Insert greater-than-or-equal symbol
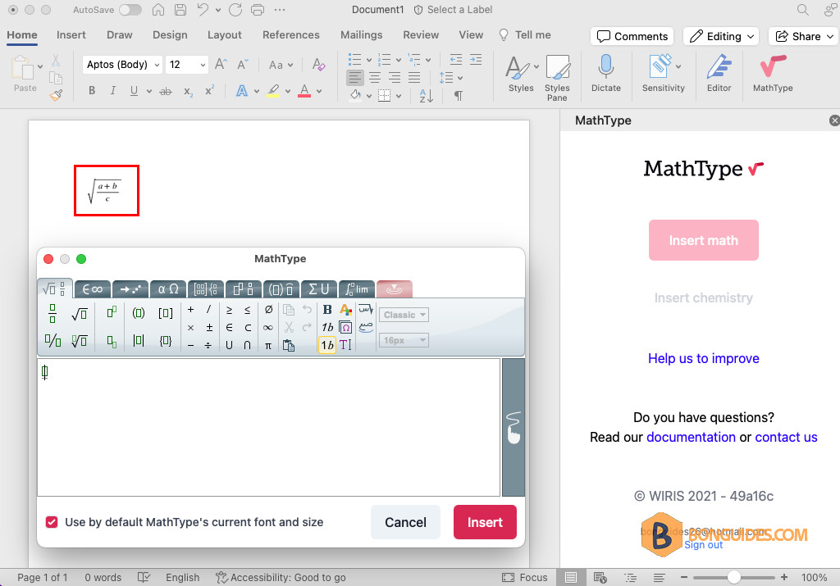This screenshot has width=840, height=586. pos(229,310)
